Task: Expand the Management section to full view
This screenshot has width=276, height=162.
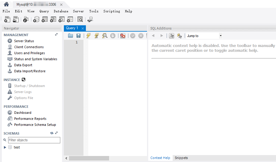Action: click(56, 34)
